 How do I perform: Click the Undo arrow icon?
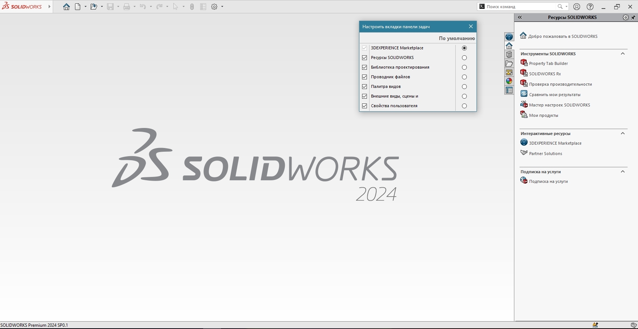coord(143,7)
